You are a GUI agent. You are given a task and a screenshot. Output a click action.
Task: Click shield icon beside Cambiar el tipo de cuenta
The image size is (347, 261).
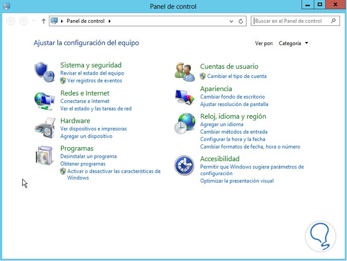[202, 76]
